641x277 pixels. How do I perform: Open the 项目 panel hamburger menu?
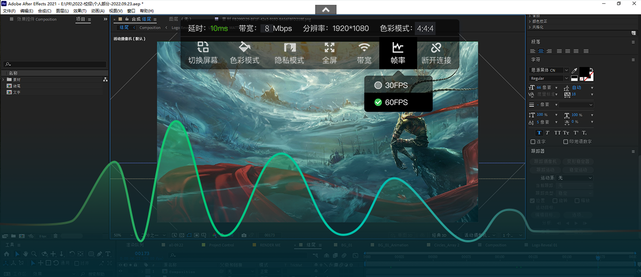click(90, 20)
